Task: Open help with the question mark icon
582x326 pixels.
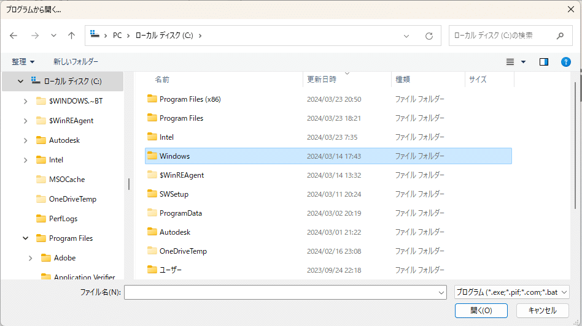Action: point(565,62)
